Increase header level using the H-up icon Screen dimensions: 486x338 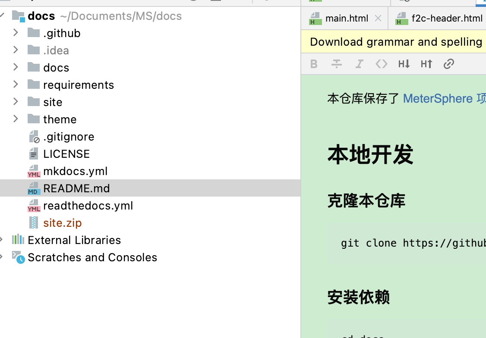coord(426,63)
